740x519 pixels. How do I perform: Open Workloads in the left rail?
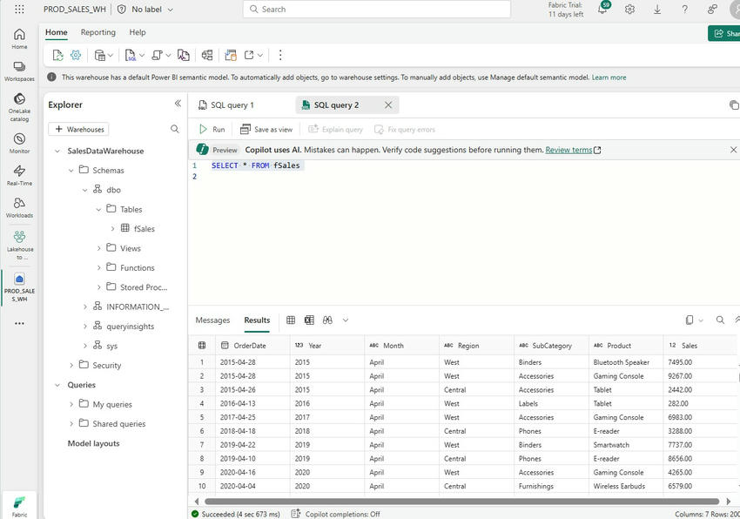click(x=19, y=208)
